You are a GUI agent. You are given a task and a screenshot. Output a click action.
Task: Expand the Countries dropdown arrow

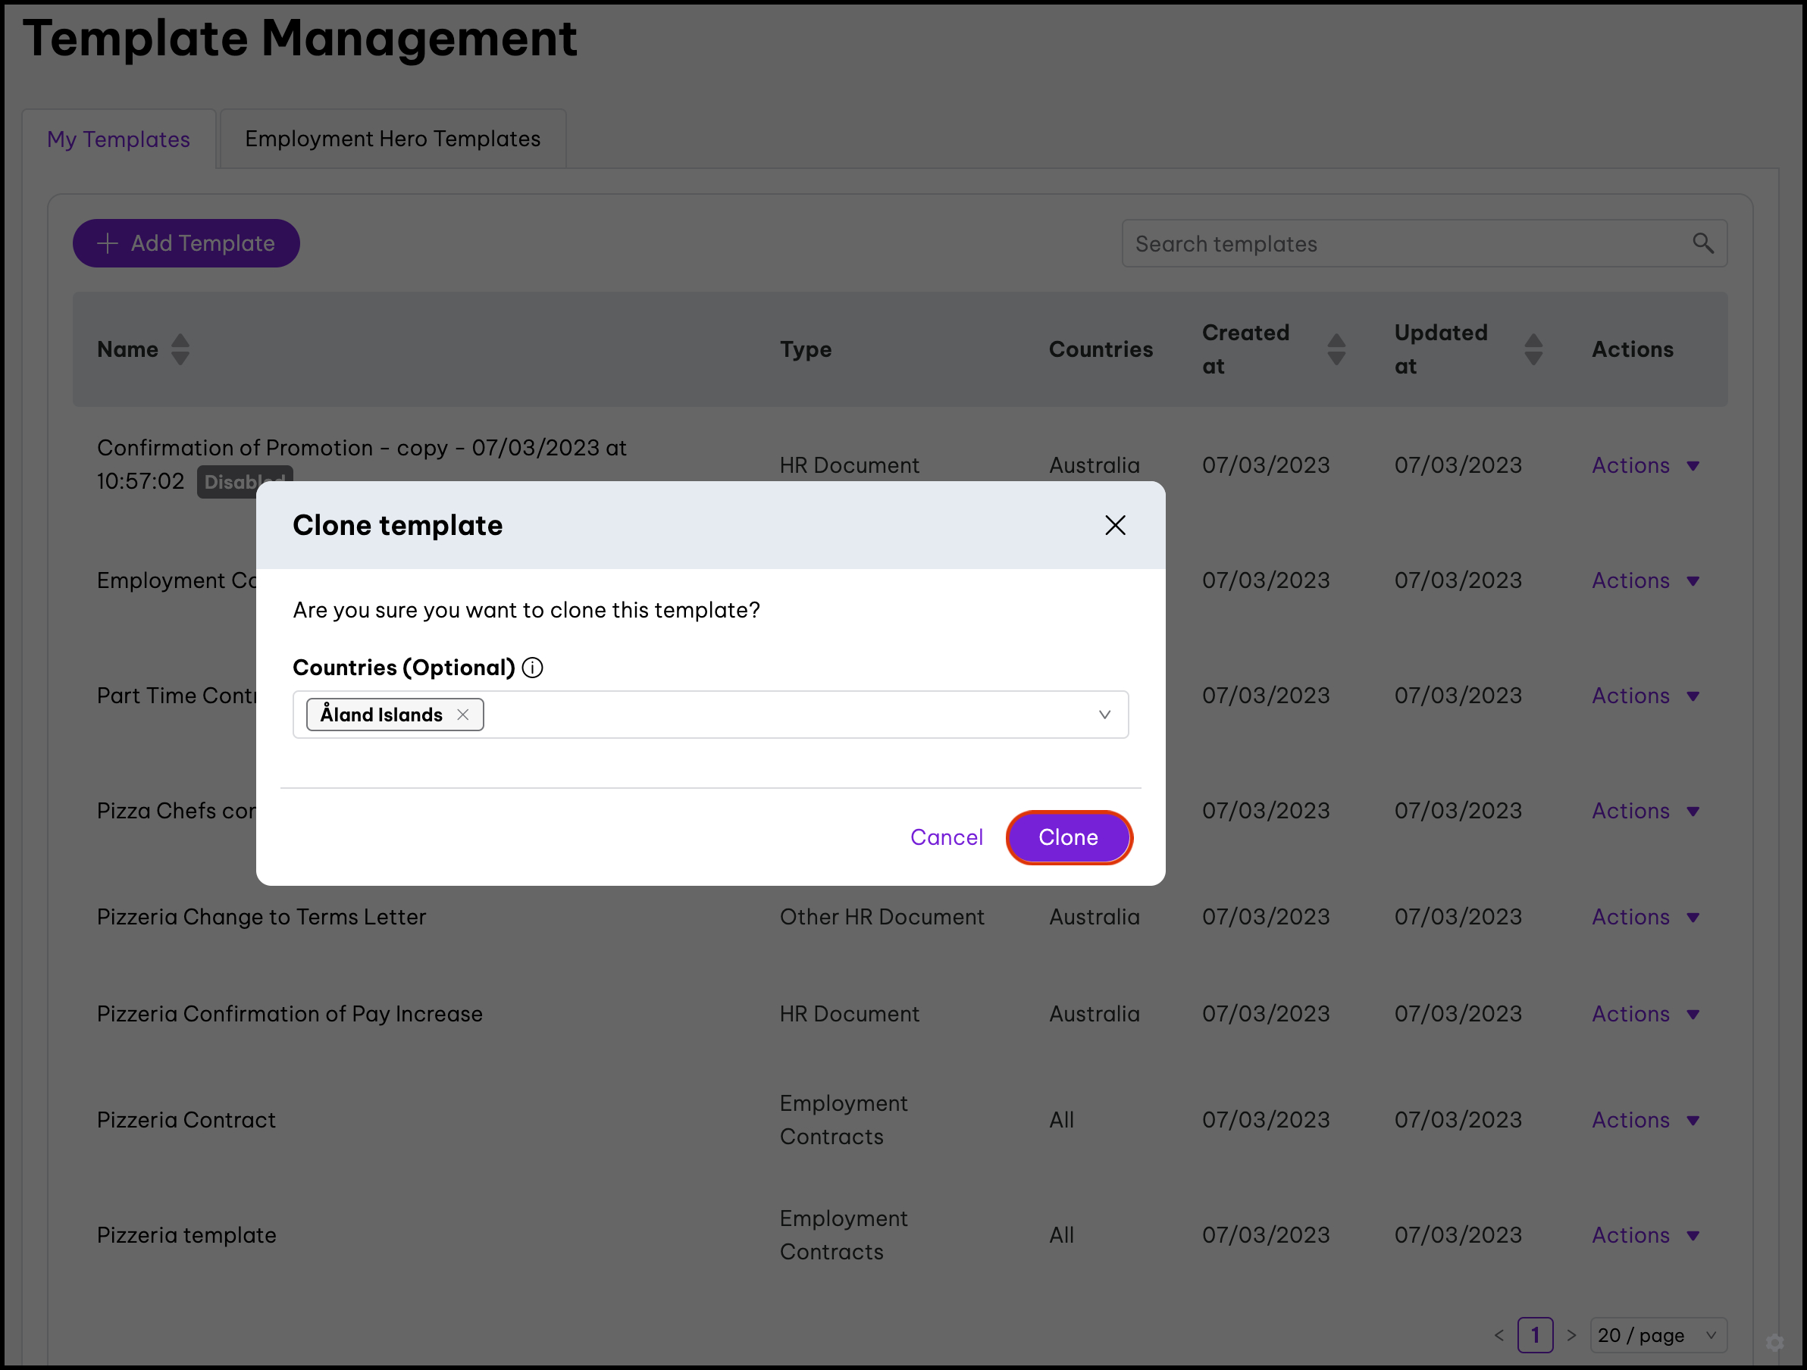1104,715
